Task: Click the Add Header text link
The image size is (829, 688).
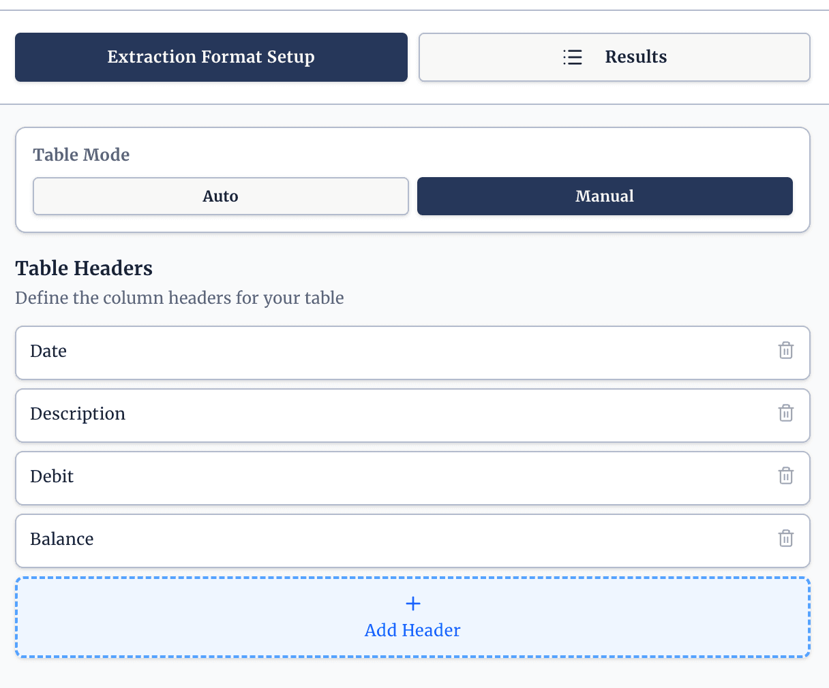Action: click(412, 630)
